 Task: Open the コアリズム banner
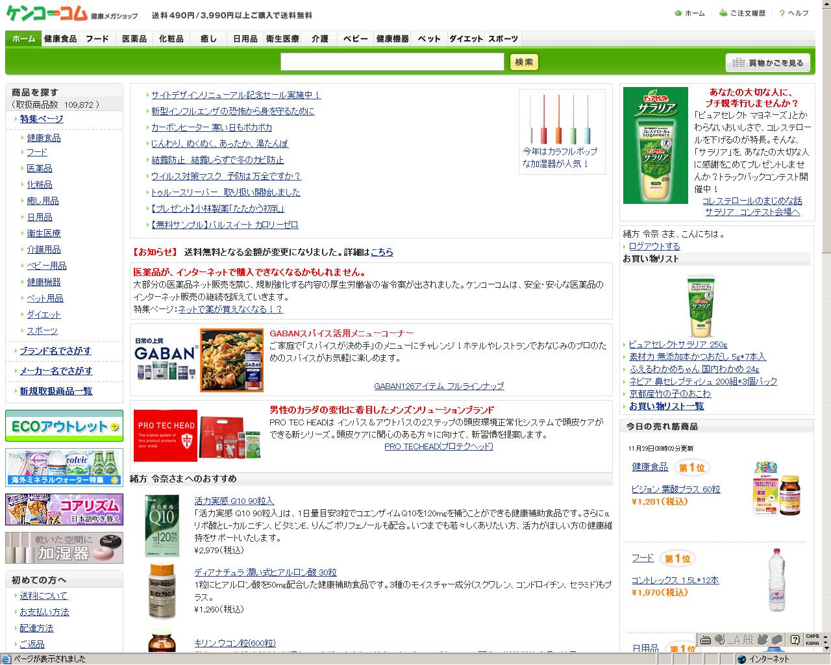coord(64,509)
